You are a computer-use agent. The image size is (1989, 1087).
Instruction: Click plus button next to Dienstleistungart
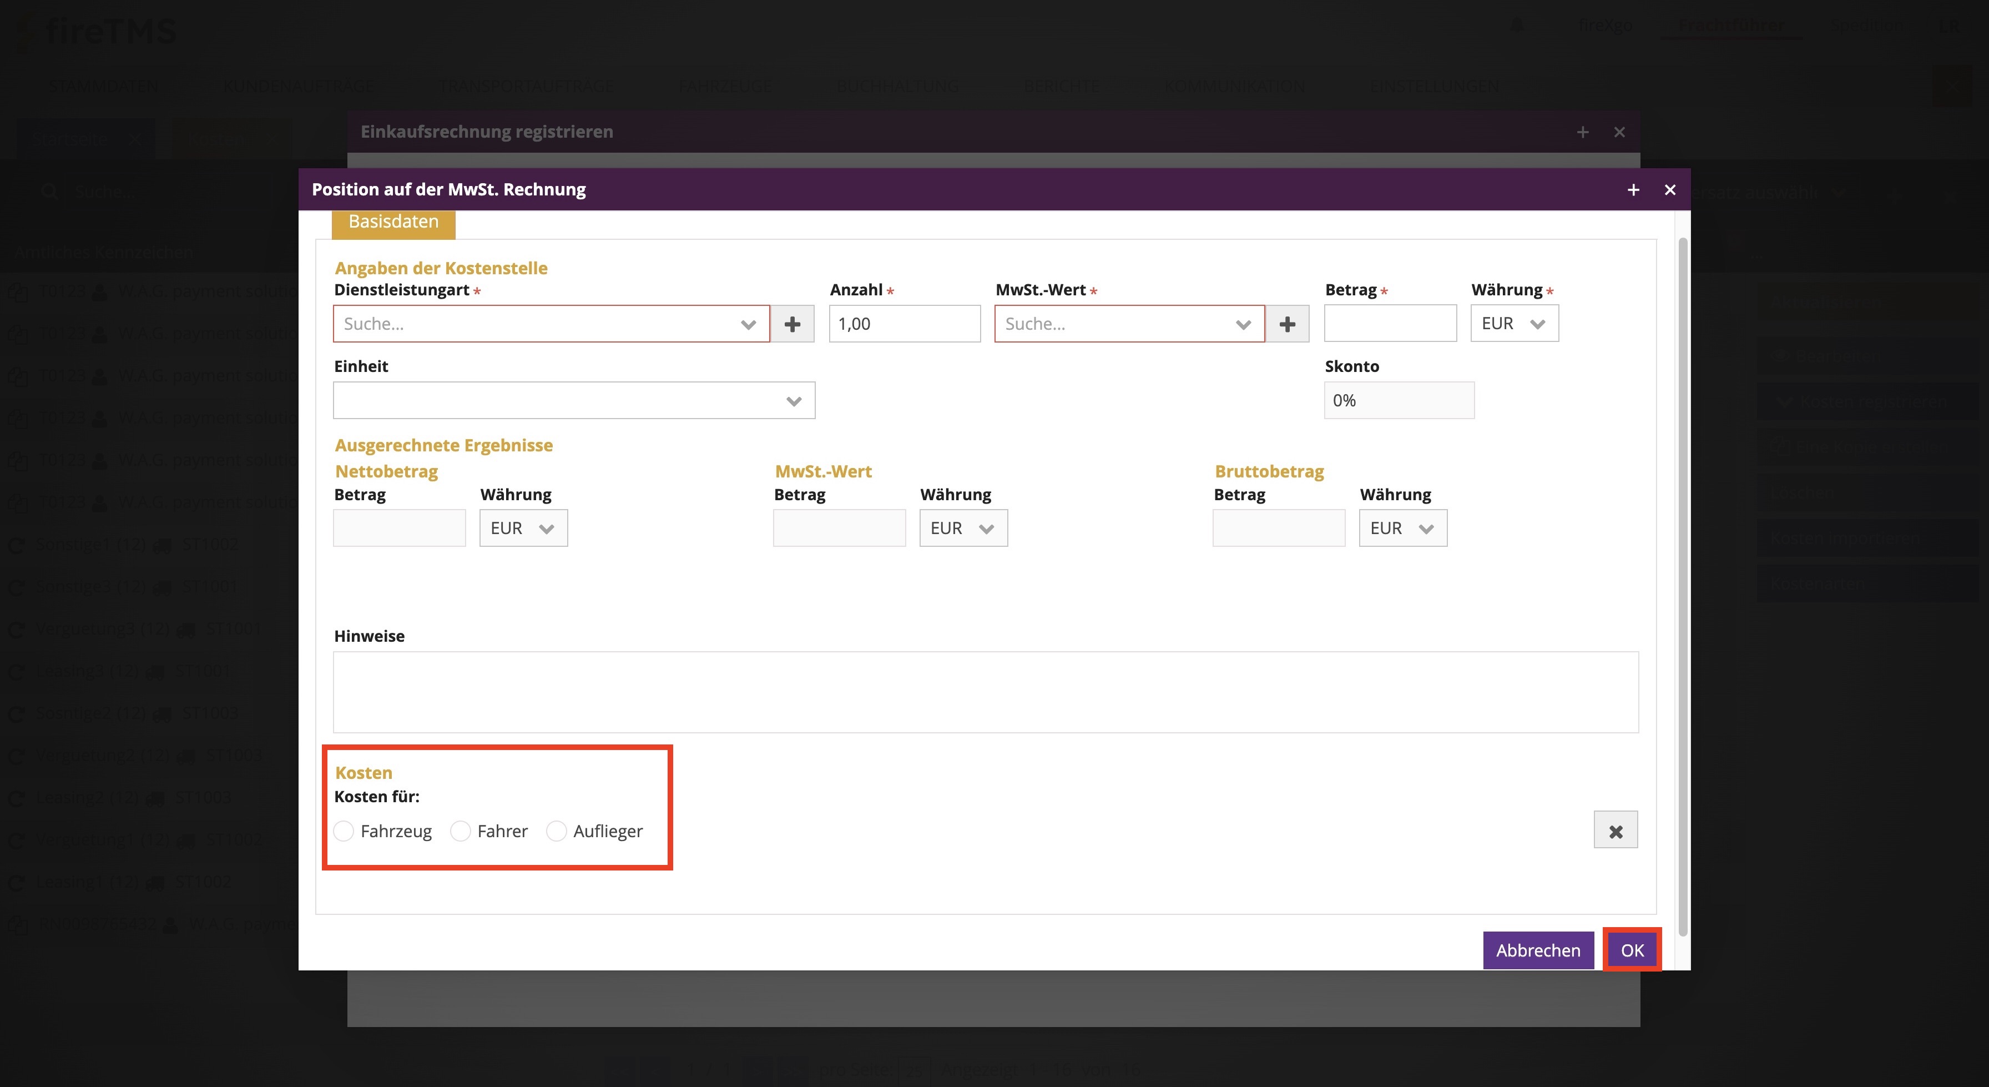(x=792, y=324)
